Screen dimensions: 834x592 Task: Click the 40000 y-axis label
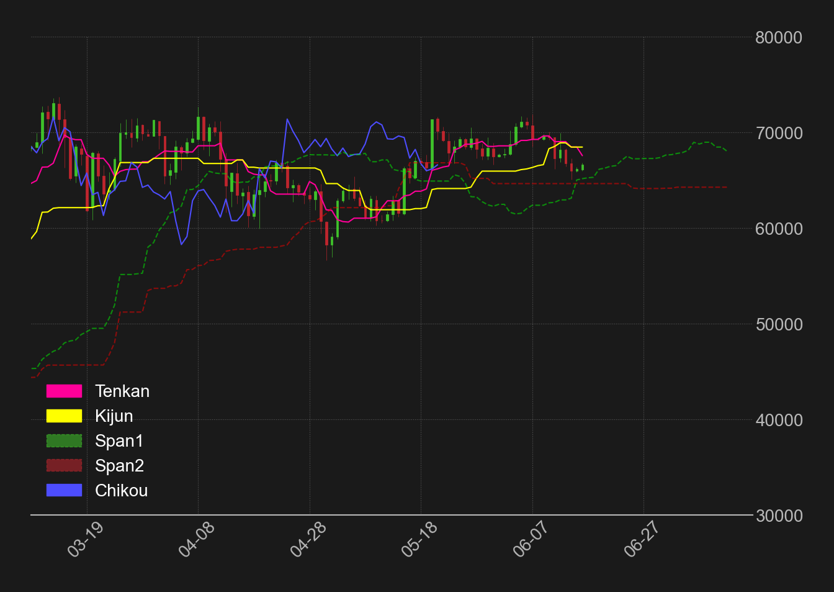point(779,421)
